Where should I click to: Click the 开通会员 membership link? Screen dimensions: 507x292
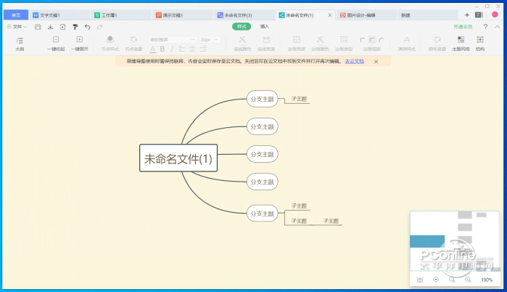click(463, 27)
